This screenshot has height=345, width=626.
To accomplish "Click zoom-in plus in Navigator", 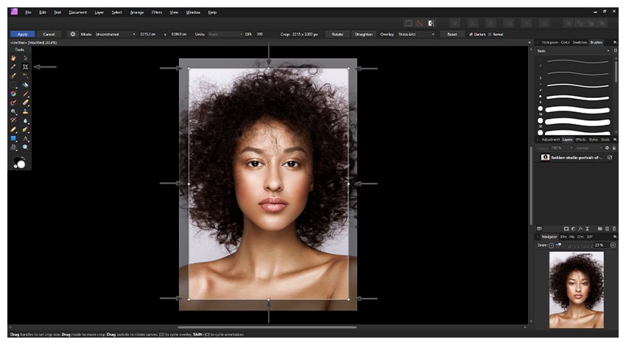I will (613, 245).
